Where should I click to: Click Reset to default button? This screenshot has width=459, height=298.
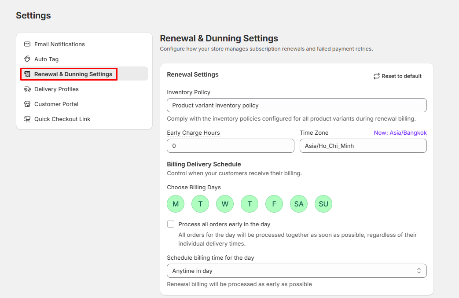397,76
